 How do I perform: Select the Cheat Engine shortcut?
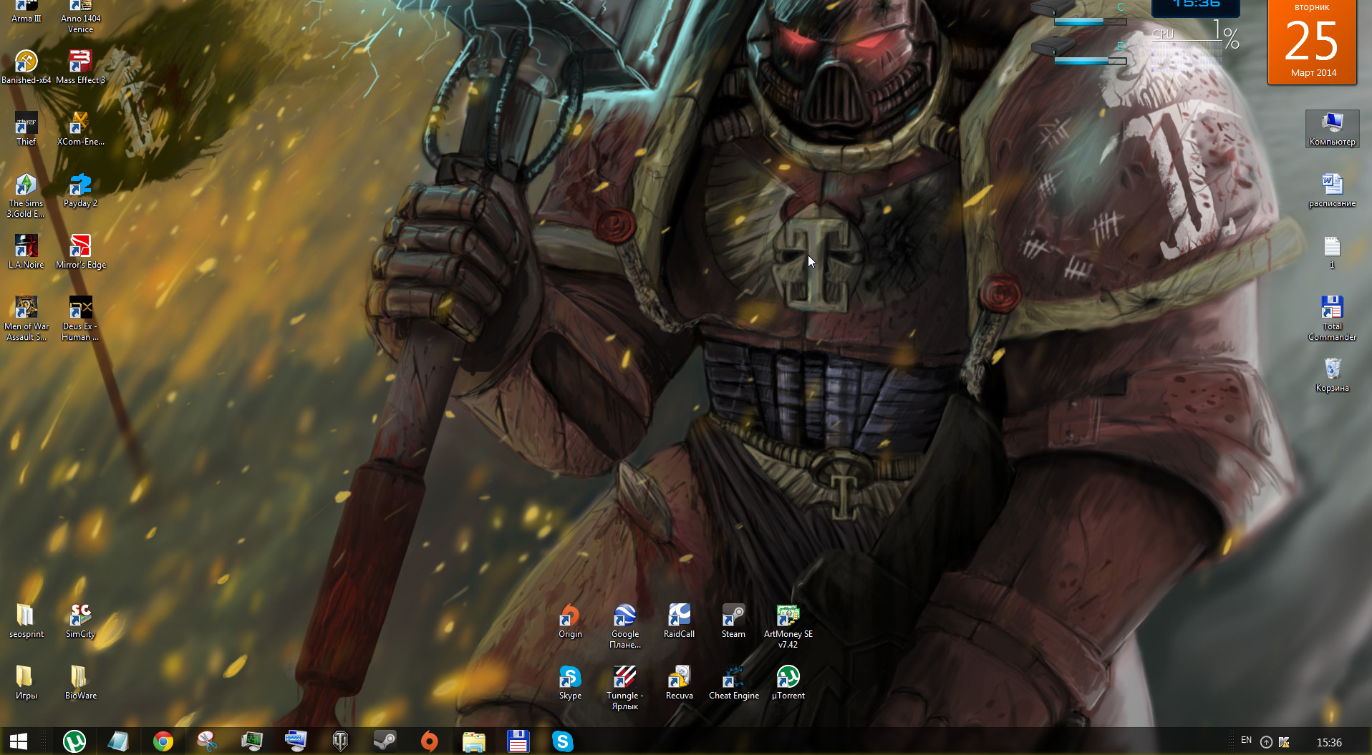click(x=734, y=683)
